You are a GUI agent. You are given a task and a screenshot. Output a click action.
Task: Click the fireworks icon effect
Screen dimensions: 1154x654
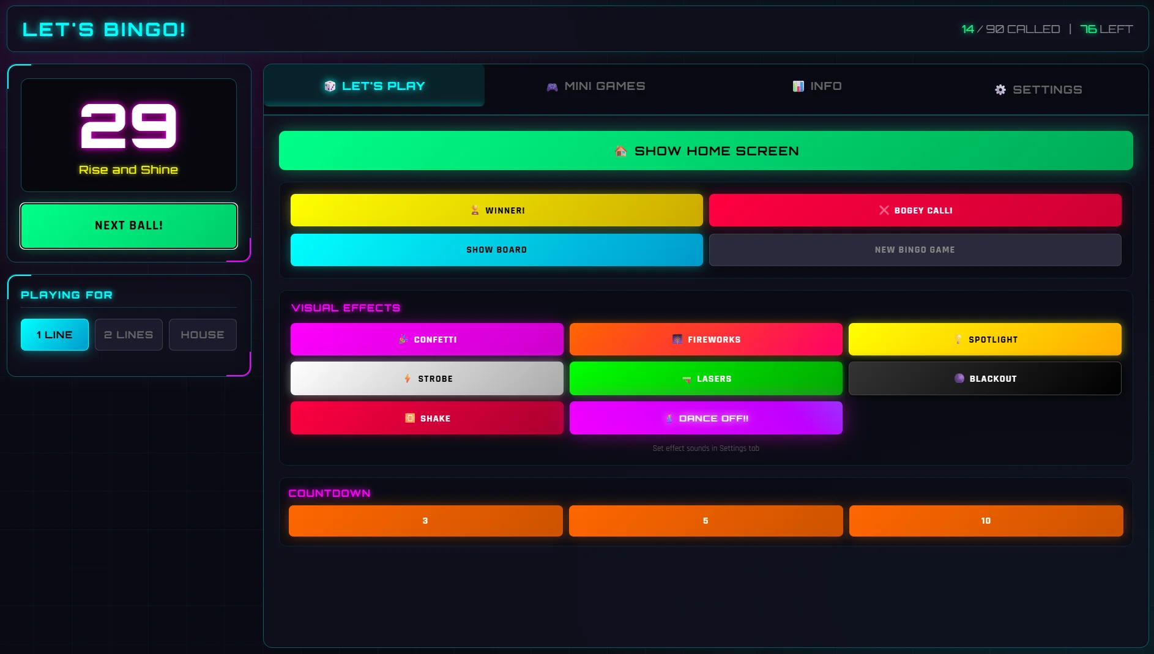click(677, 339)
